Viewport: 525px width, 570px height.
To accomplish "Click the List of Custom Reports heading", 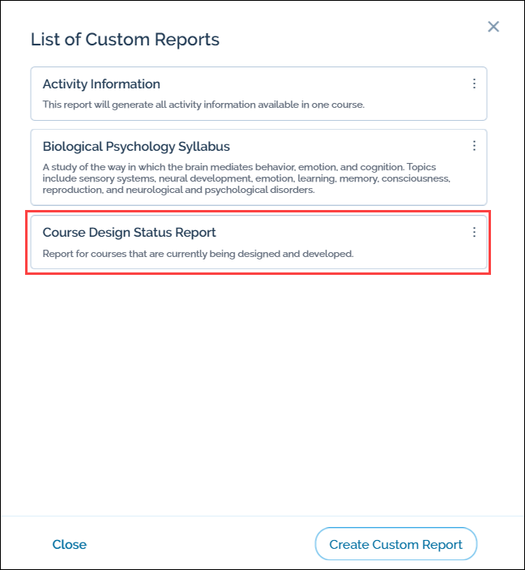I will click(x=125, y=39).
